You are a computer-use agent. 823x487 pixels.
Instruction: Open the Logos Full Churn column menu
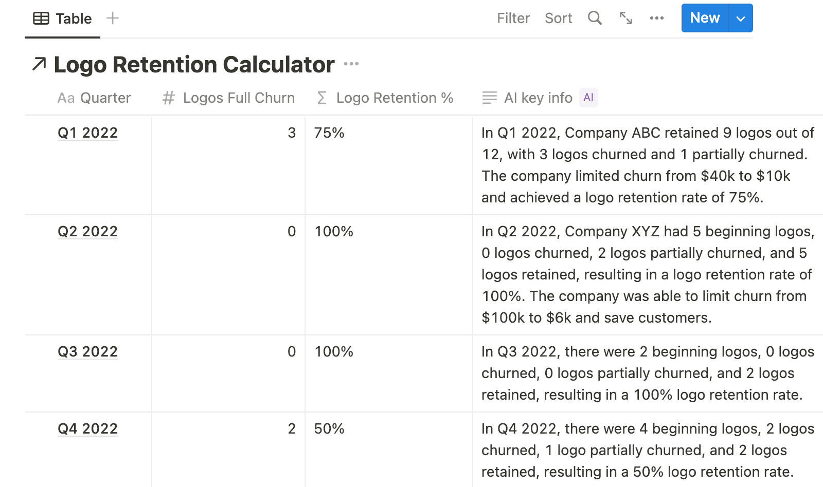coord(238,98)
